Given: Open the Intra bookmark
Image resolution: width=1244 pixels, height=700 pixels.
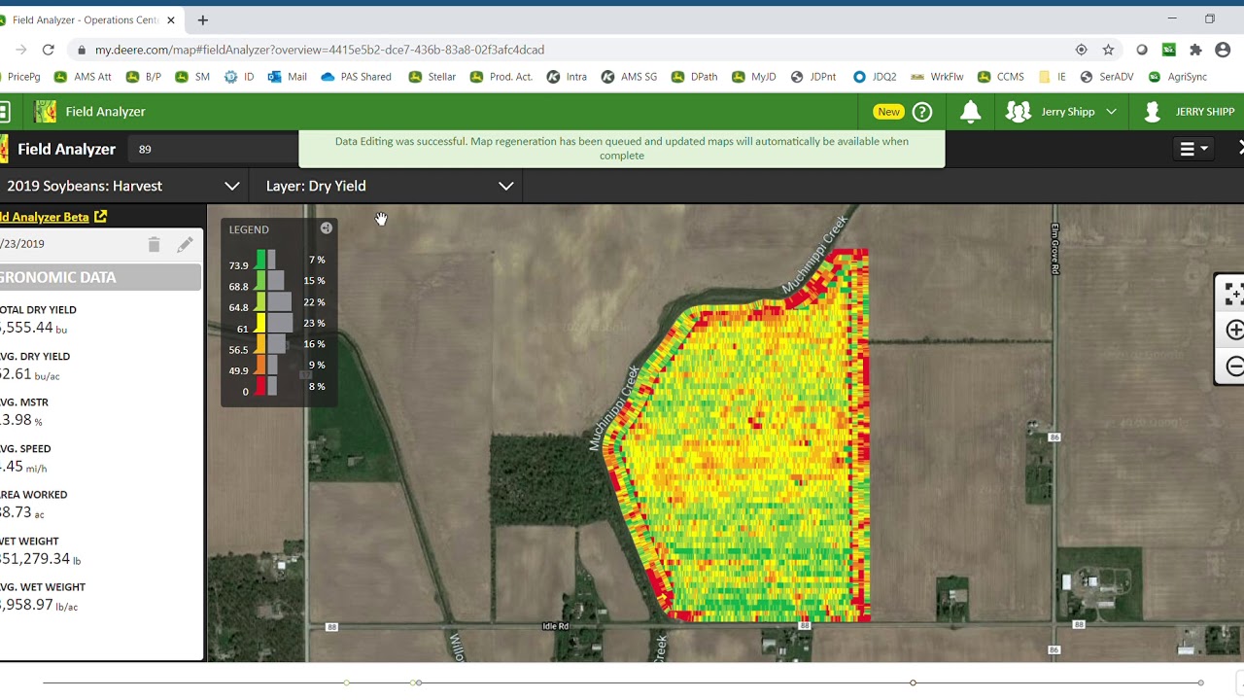Looking at the screenshot, I should click(567, 77).
